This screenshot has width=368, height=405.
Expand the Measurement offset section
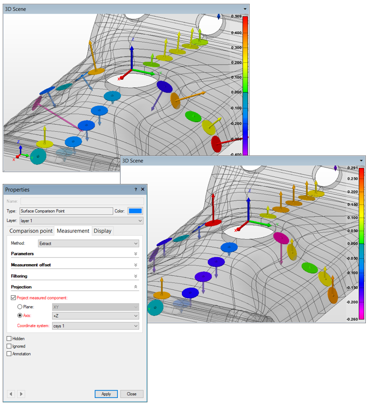[136, 265]
